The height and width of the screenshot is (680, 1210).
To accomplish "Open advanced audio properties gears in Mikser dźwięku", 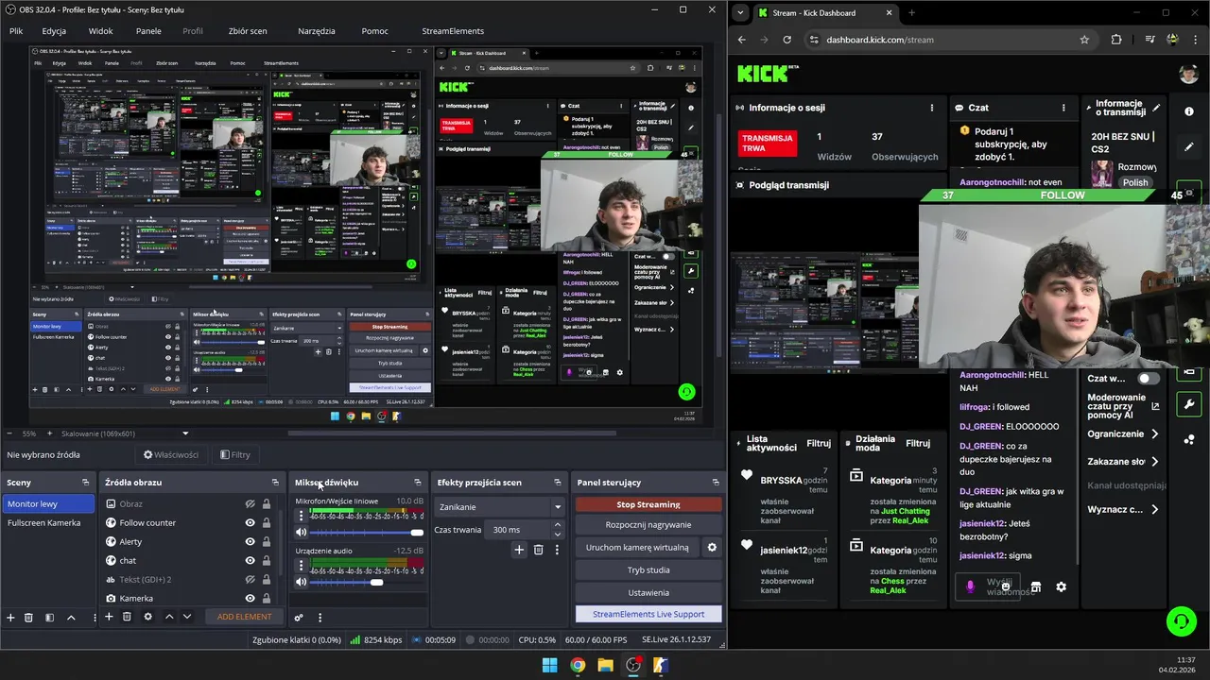I will (x=299, y=618).
